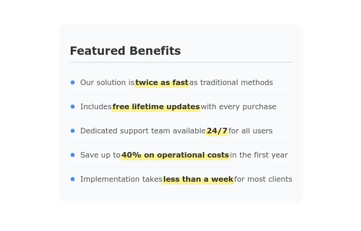Image resolution: width=361 pixels, height=231 pixels.
Task: Click the text "as traditional methods"
Action: point(231,83)
